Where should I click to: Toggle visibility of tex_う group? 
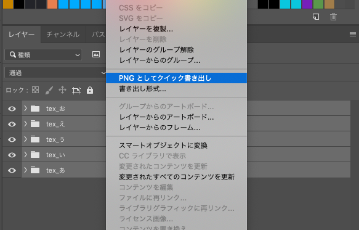[12, 139]
